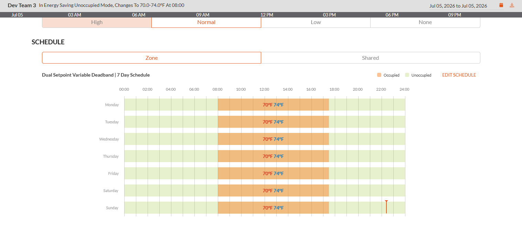Click Wednesday's occupied 70°F 74°F block
Screen dimensions: 522x225
coord(273,139)
